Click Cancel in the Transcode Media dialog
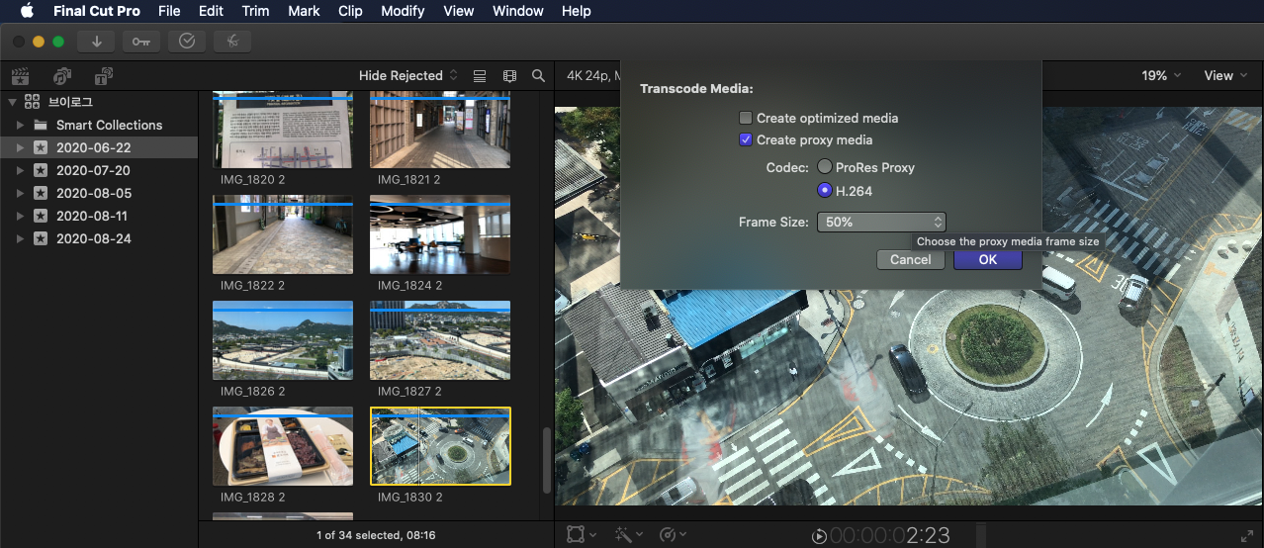Image resolution: width=1264 pixels, height=548 pixels. (910, 259)
